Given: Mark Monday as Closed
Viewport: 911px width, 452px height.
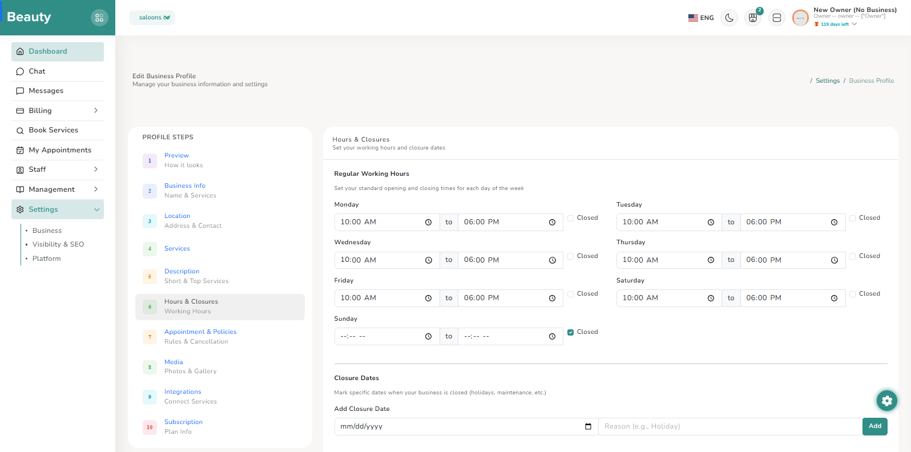Looking at the screenshot, I should (570, 218).
